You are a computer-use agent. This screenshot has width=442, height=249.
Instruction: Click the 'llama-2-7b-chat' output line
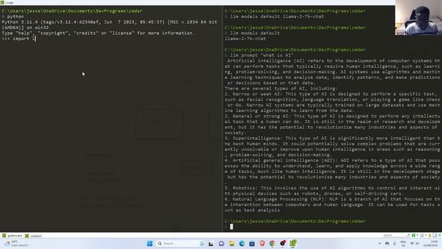pyautogui.click(x=245, y=39)
